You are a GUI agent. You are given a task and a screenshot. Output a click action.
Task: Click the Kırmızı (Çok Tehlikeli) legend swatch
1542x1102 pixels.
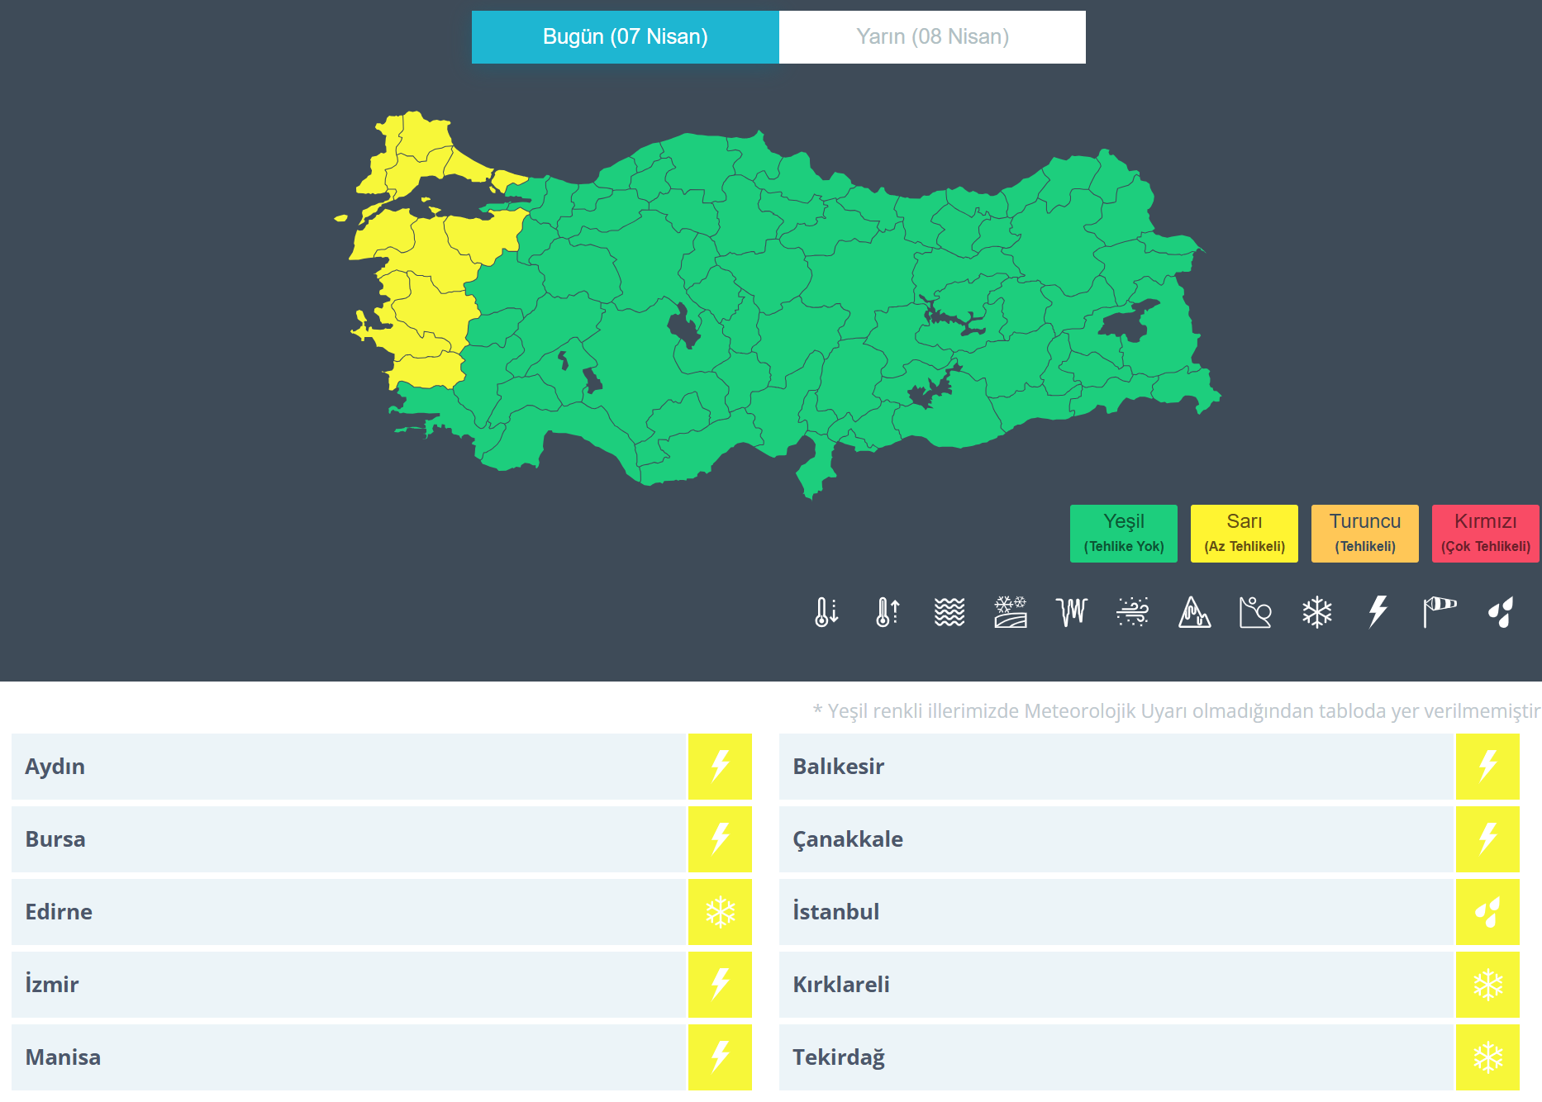(1485, 534)
